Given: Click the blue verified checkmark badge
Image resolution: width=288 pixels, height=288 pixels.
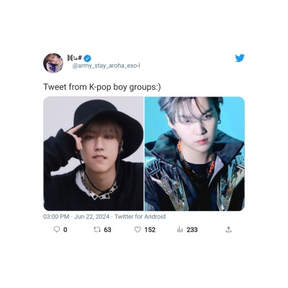Looking at the screenshot, I should tap(87, 58).
